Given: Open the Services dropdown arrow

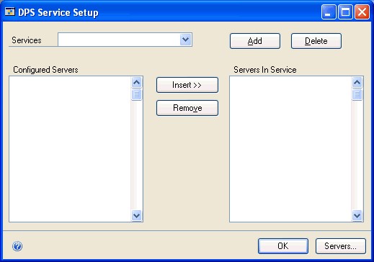Looking at the screenshot, I should [185, 40].
